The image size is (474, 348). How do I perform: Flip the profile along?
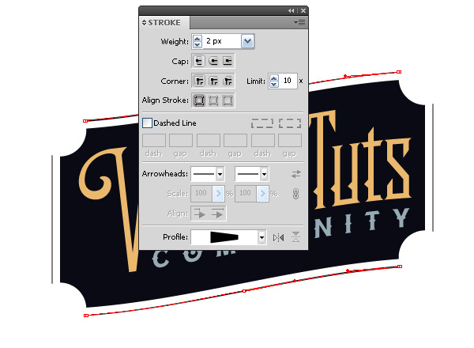(278, 237)
